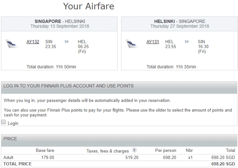The image size is (238, 168).
Task: Click the Finnair tail logo for flight AY131
Action: (x=132, y=44)
